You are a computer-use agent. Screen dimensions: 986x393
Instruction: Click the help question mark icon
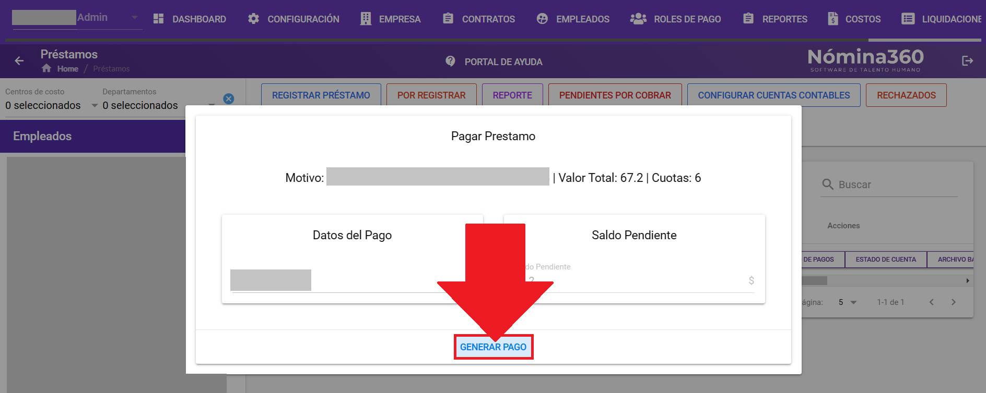[x=450, y=61]
